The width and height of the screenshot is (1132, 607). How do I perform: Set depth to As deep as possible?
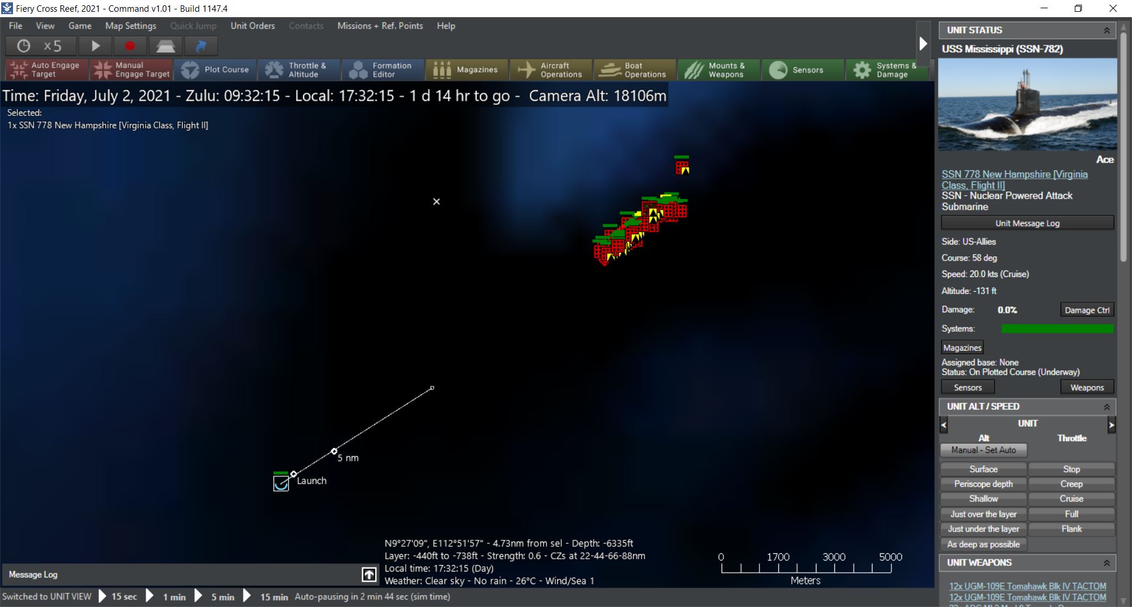983,544
